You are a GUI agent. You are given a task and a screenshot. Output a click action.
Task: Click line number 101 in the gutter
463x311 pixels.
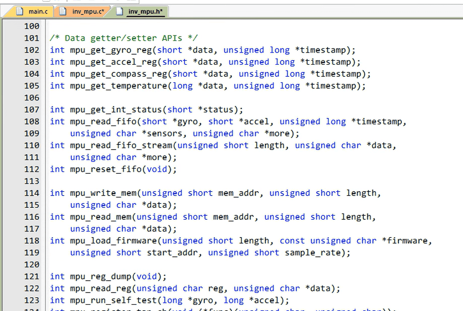32,38
